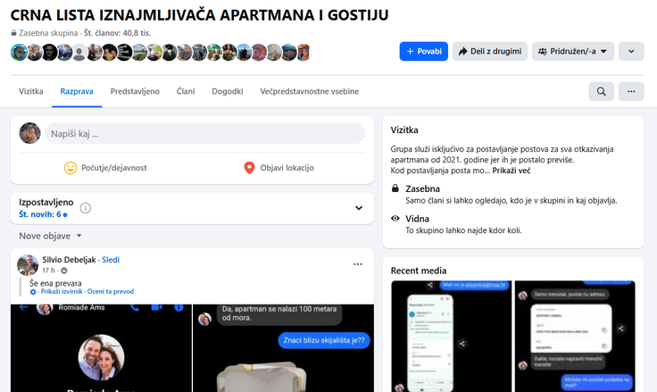
Task: Click the lock icon beside Zasebna
Action: tap(395, 188)
